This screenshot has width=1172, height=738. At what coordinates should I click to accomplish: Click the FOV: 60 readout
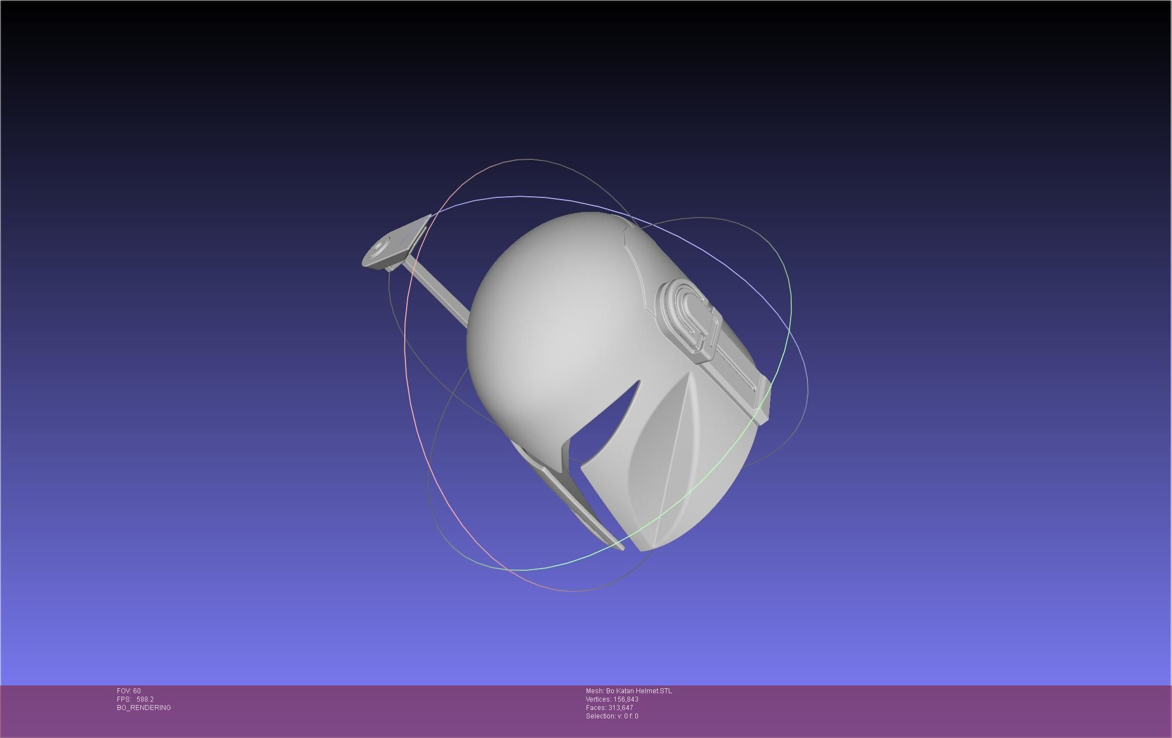[129, 691]
